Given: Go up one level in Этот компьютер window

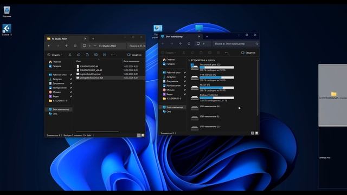Looking at the screenshot, I should coord(181,44).
